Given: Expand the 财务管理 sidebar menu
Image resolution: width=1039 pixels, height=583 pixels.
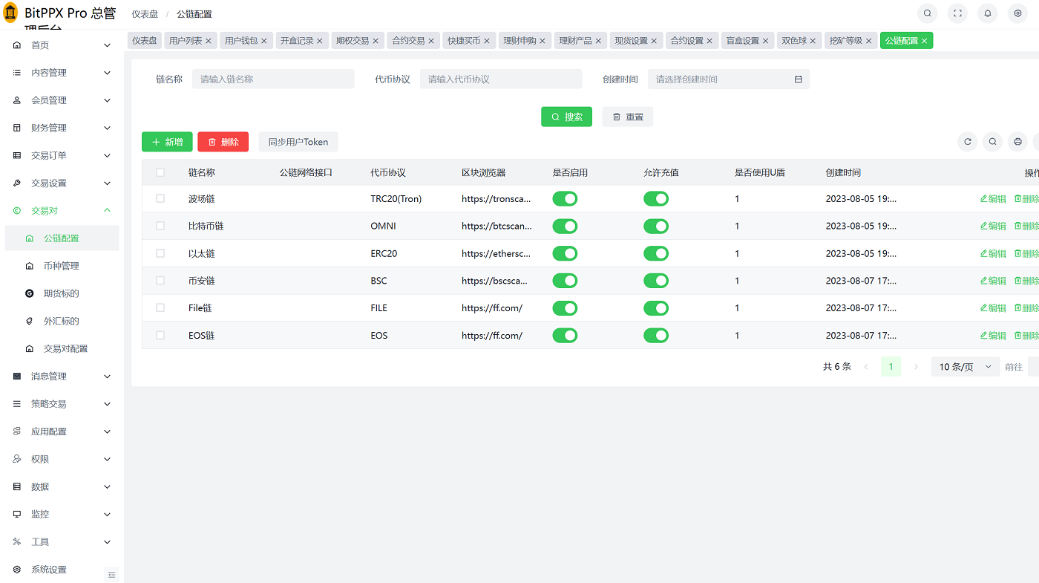Looking at the screenshot, I should tap(62, 128).
